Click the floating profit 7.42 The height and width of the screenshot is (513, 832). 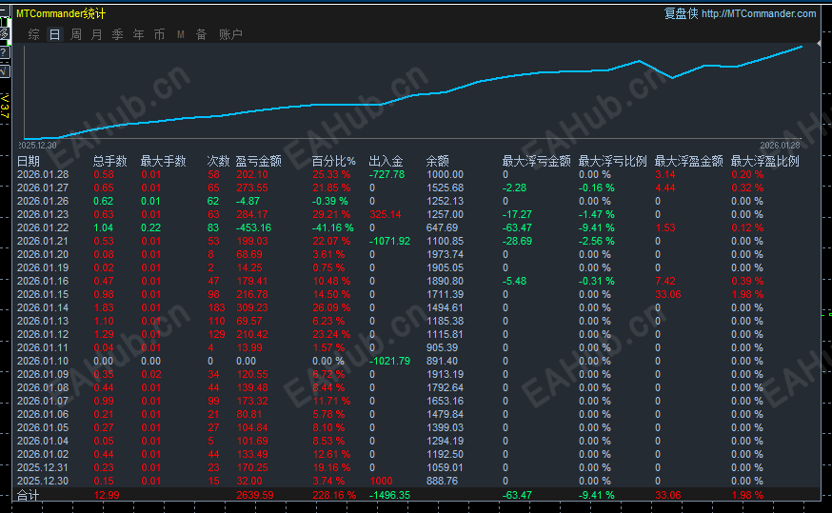665,281
